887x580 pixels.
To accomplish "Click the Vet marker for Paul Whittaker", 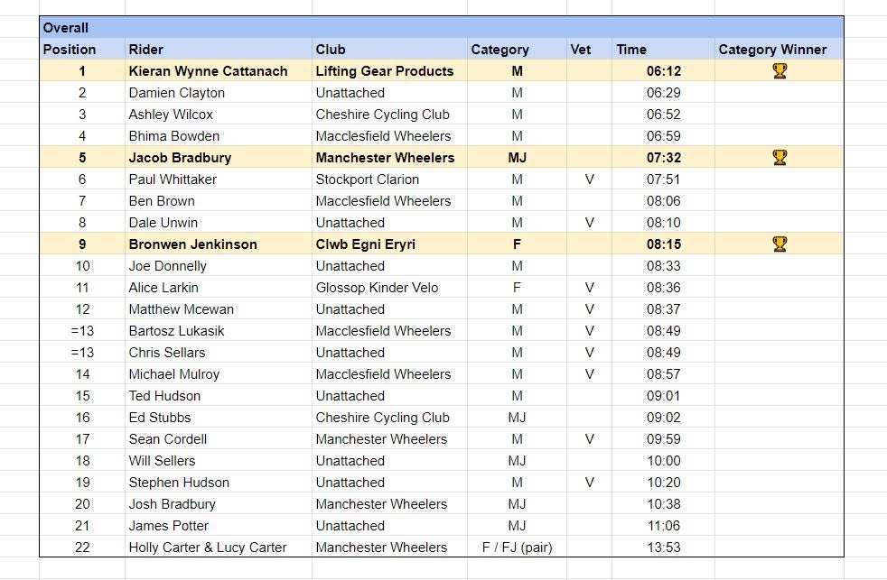I will tap(589, 180).
